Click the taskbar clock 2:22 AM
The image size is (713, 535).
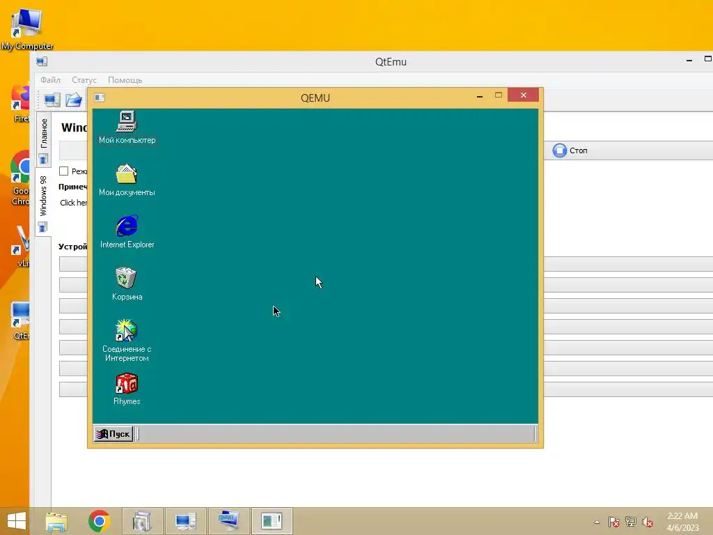682,516
